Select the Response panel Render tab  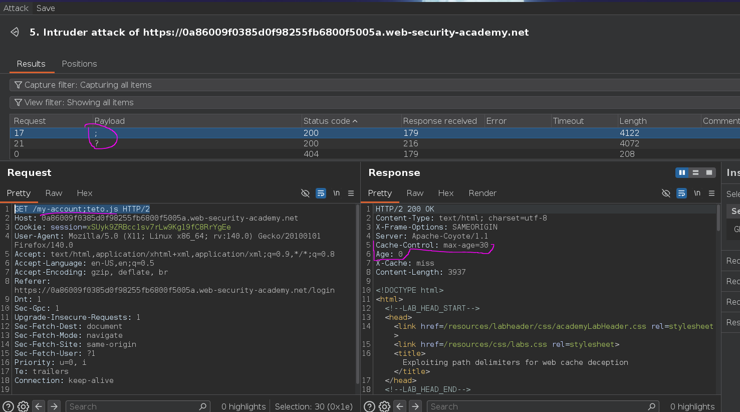[482, 193]
